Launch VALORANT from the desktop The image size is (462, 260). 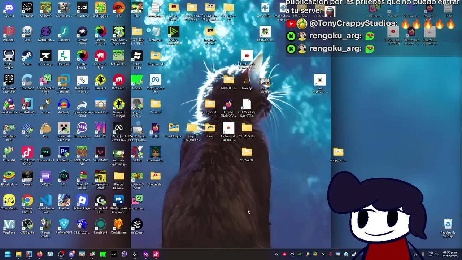[100, 154]
